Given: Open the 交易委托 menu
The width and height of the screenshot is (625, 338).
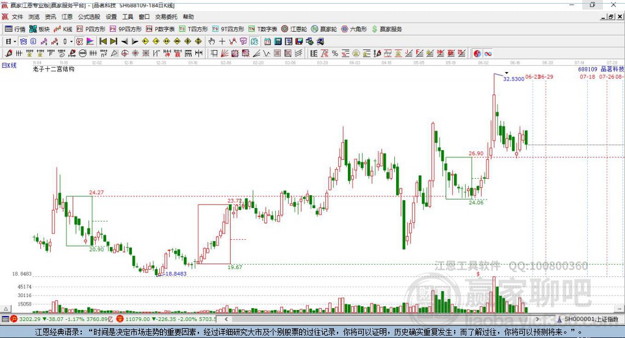Looking at the screenshot, I should click(x=166, y=16).
